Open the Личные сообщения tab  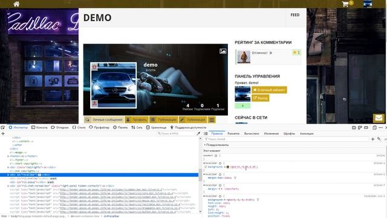coord(104,120)
